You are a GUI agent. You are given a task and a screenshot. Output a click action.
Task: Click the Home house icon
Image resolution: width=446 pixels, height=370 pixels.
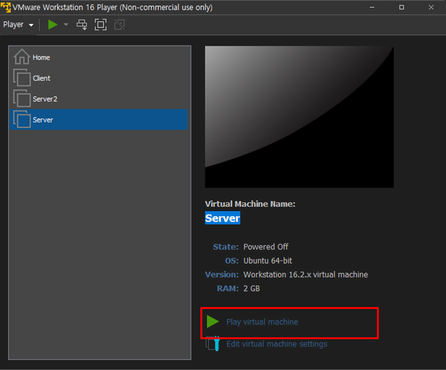click(21, 57)
